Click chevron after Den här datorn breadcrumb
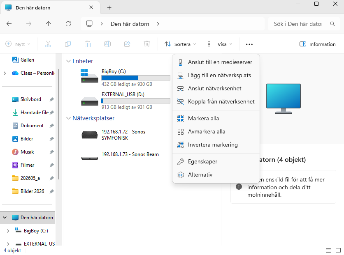Viewport: 344px width, 255px height. (158, 24)
